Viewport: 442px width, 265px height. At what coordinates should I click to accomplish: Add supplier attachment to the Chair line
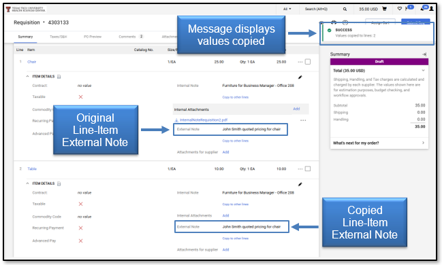point(226,152)
